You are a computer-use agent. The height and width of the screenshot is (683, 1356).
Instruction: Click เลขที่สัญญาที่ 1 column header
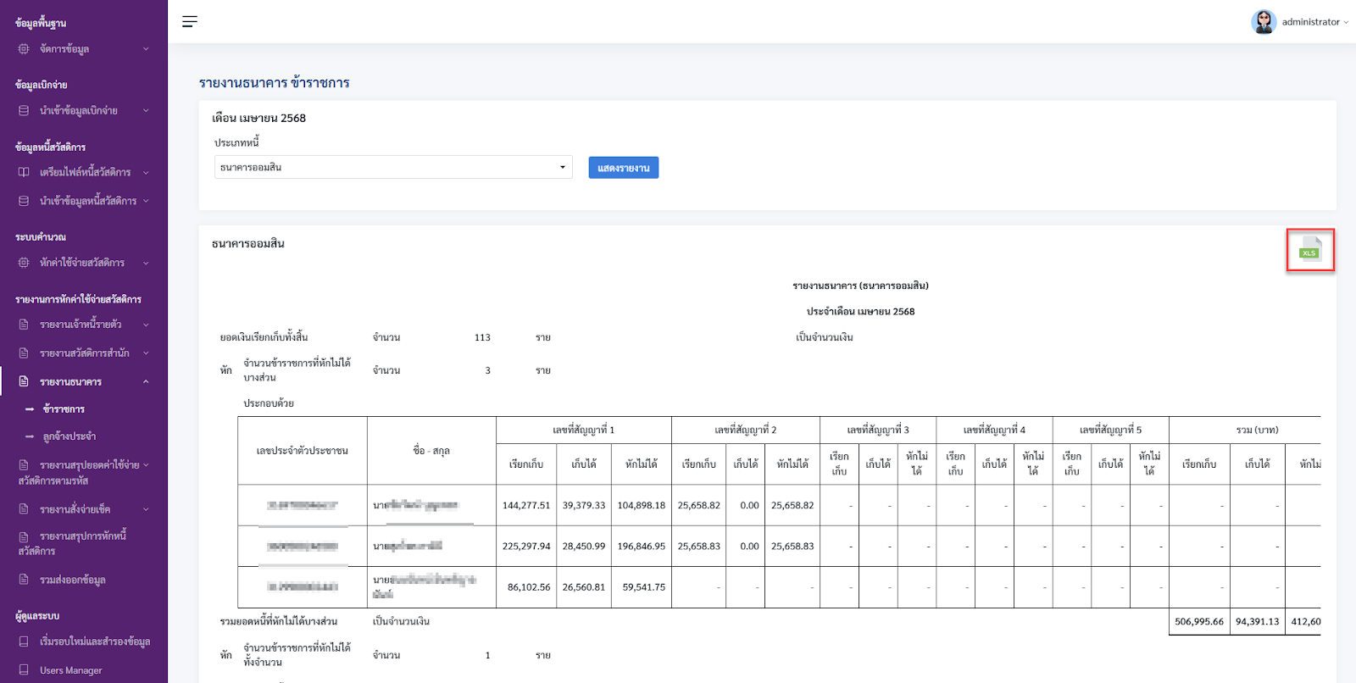584,430
